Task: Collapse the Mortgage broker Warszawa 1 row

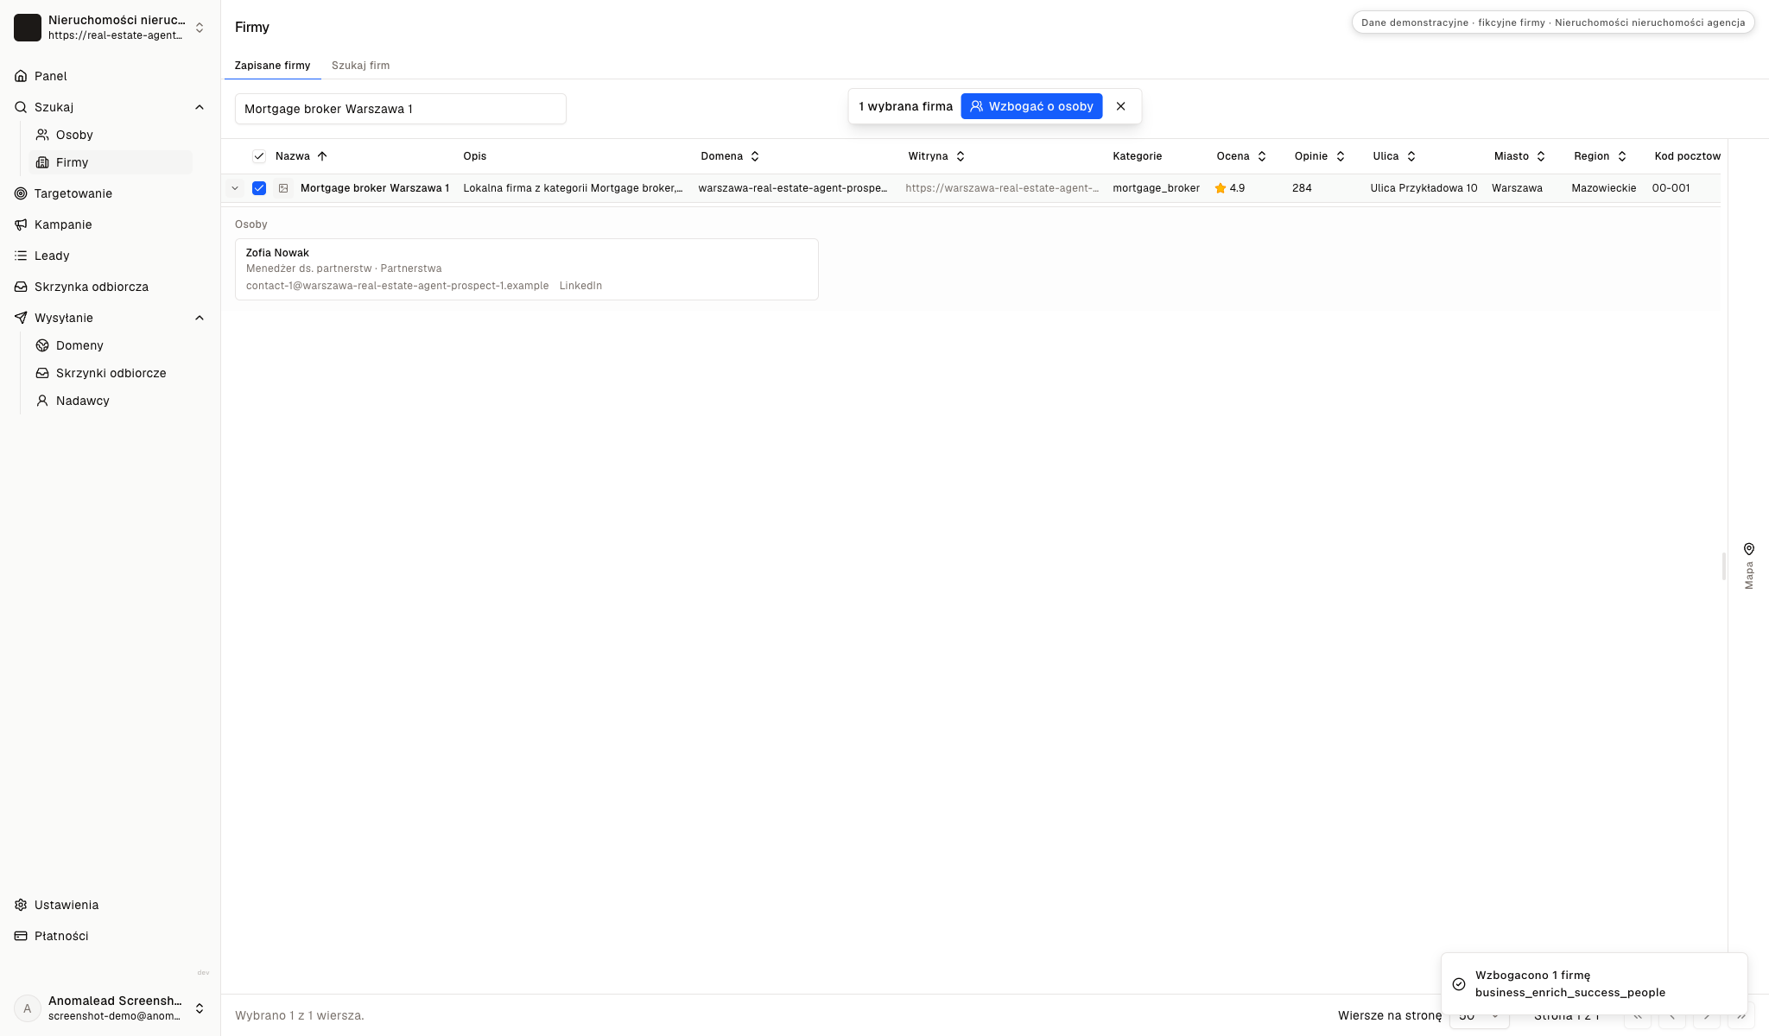Action: (x=235, y=188)
